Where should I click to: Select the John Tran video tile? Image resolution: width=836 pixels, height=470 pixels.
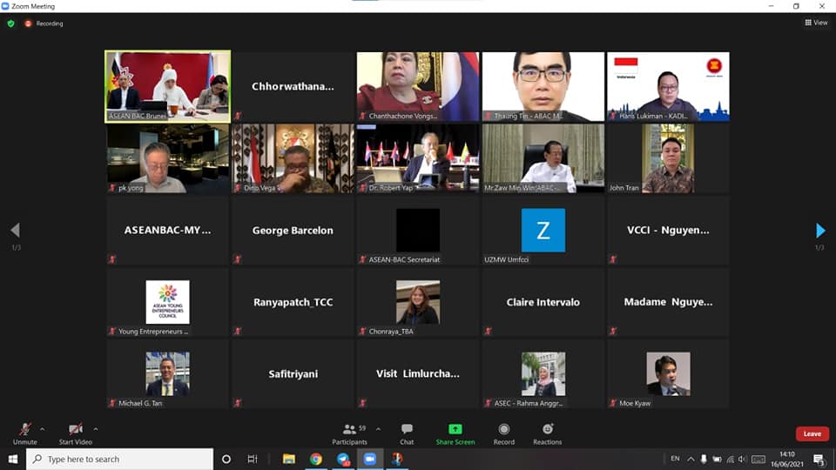(x=668, y=158)
